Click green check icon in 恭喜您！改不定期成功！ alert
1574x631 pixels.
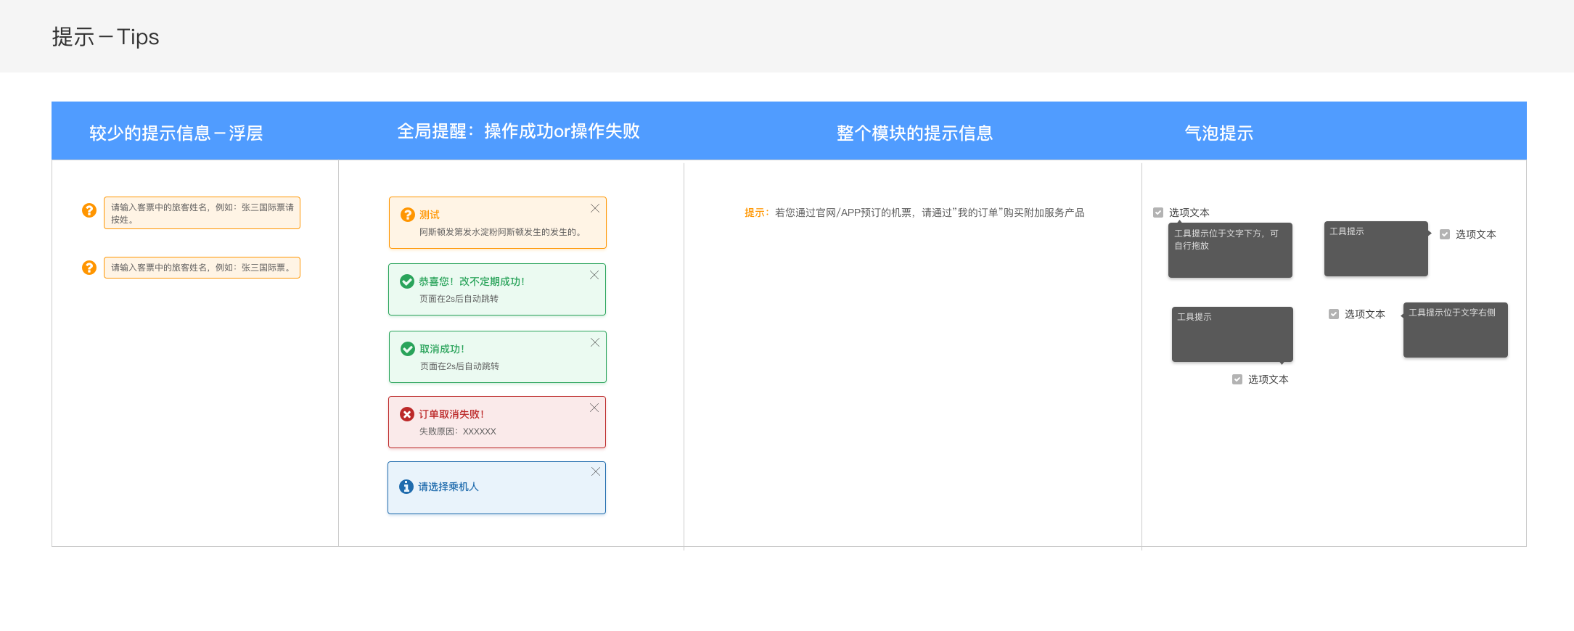click(407, 281)
